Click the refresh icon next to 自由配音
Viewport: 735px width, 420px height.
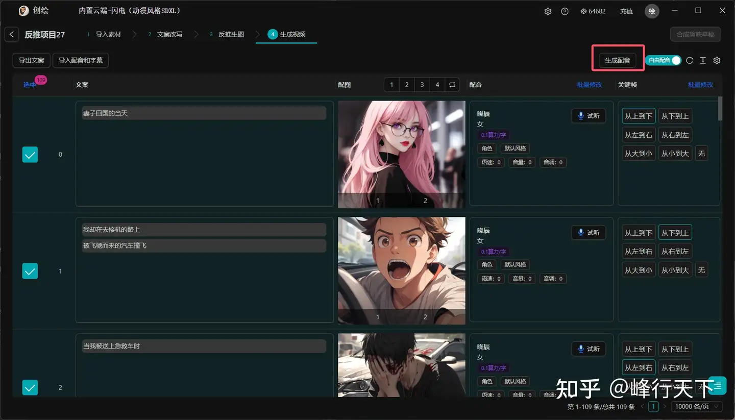(690, 60)
